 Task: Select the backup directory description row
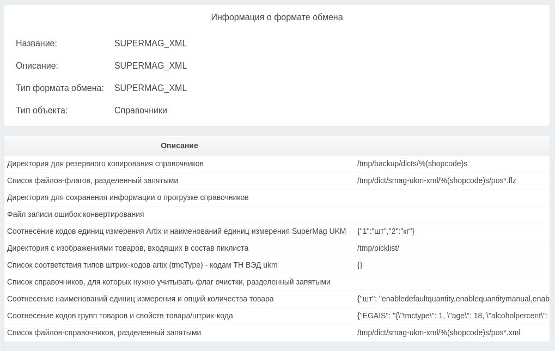(x=105, y=164)
